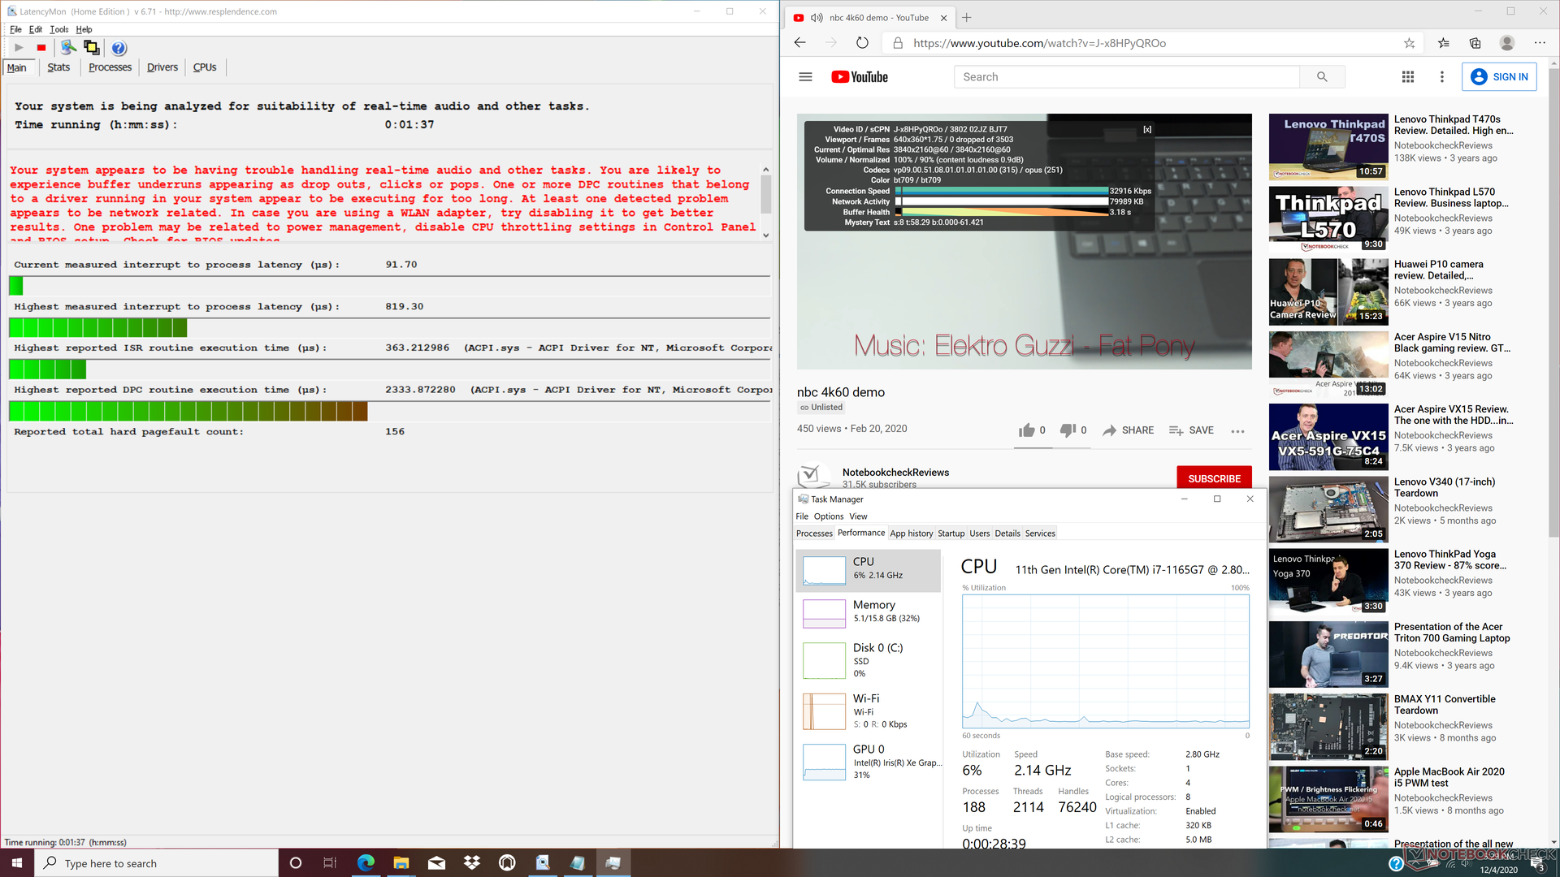Image resolution: width=1560 pixels, height=877 pixels.
Task: Open Microsoft Edge from the taskbar
Action: [366, 862]
